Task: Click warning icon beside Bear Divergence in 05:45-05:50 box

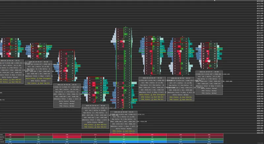Action: (x=151, y=95)
